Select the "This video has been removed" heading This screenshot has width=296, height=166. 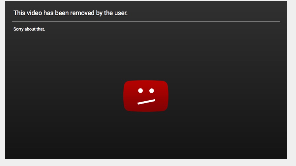[x=71, y=13]
